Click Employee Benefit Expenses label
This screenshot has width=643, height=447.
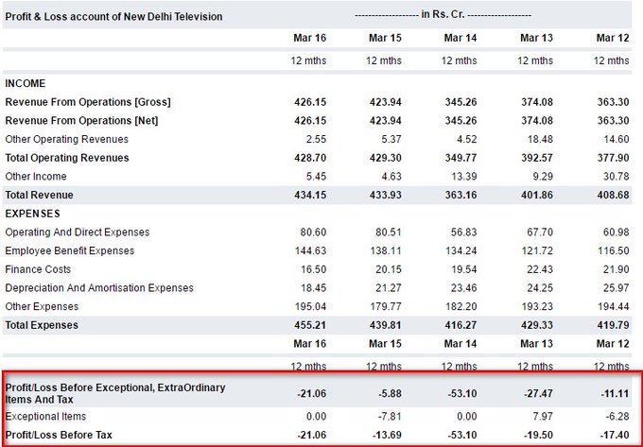coord(69,250)
